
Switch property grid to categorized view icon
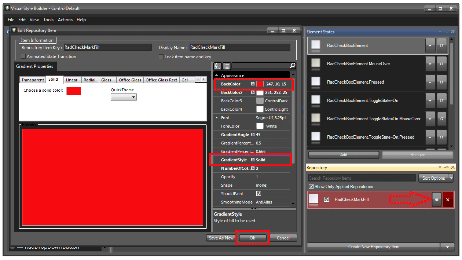pyautogui.click(x=226, y=66)
